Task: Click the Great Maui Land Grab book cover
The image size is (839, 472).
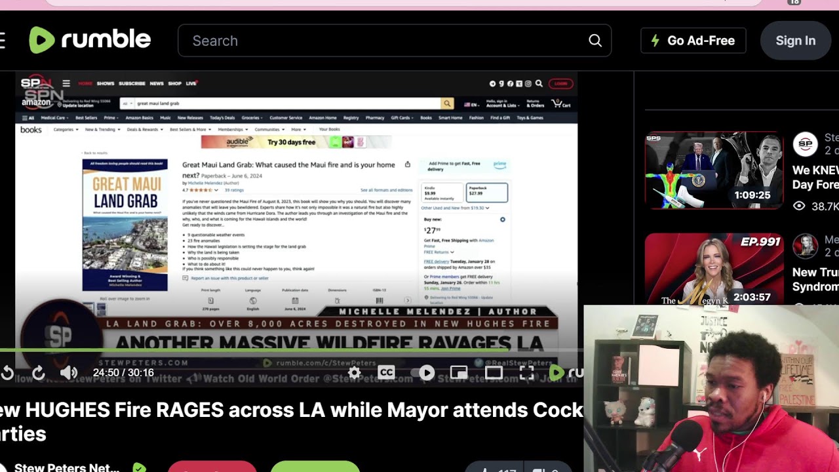Action: (x=125, y=225)
